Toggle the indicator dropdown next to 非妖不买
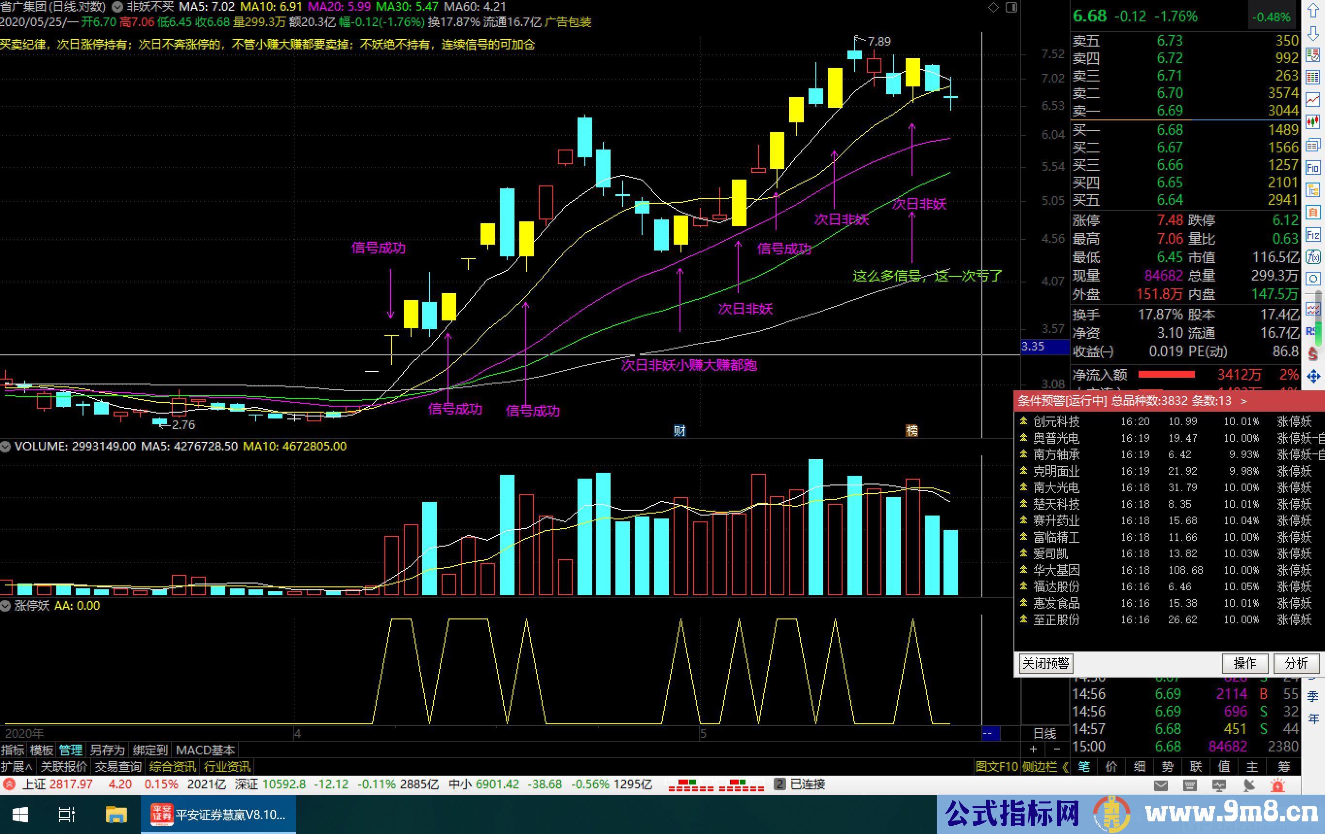 tap(117, 7)
